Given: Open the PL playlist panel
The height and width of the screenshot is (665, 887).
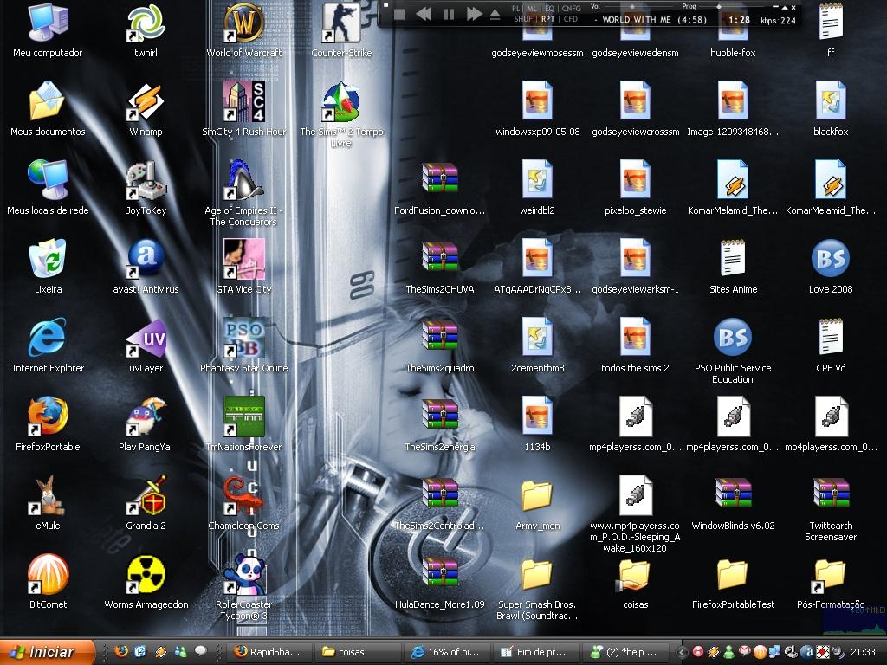Looking at the screenshot, I should (x=516, y=9).
